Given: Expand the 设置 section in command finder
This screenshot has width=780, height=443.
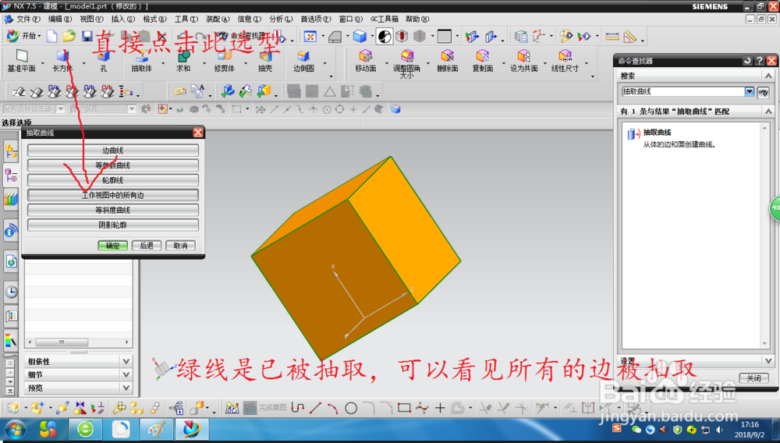Looking at the screenshot, I should 768,361.
